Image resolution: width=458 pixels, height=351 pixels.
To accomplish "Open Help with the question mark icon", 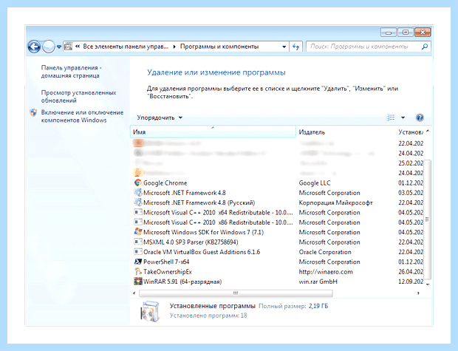I will point(420,117).
